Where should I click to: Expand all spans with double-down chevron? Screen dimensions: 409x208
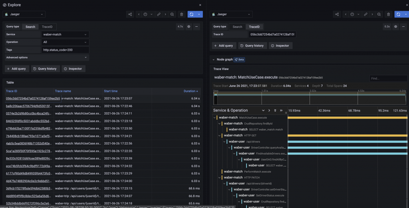tap(275, 111)
